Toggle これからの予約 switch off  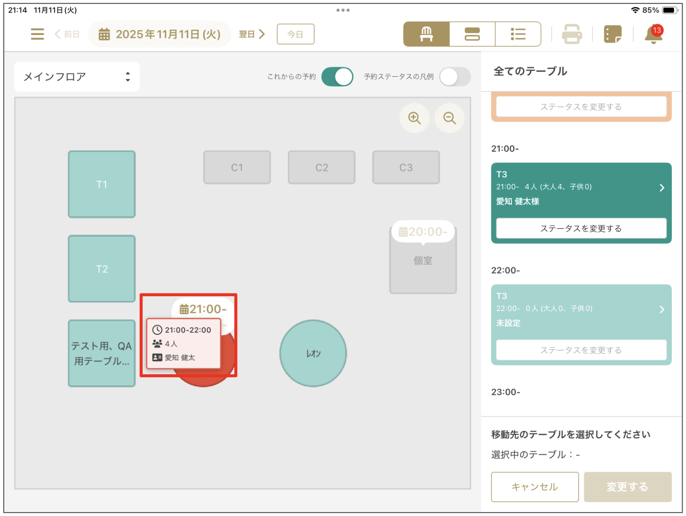(337, 77)
